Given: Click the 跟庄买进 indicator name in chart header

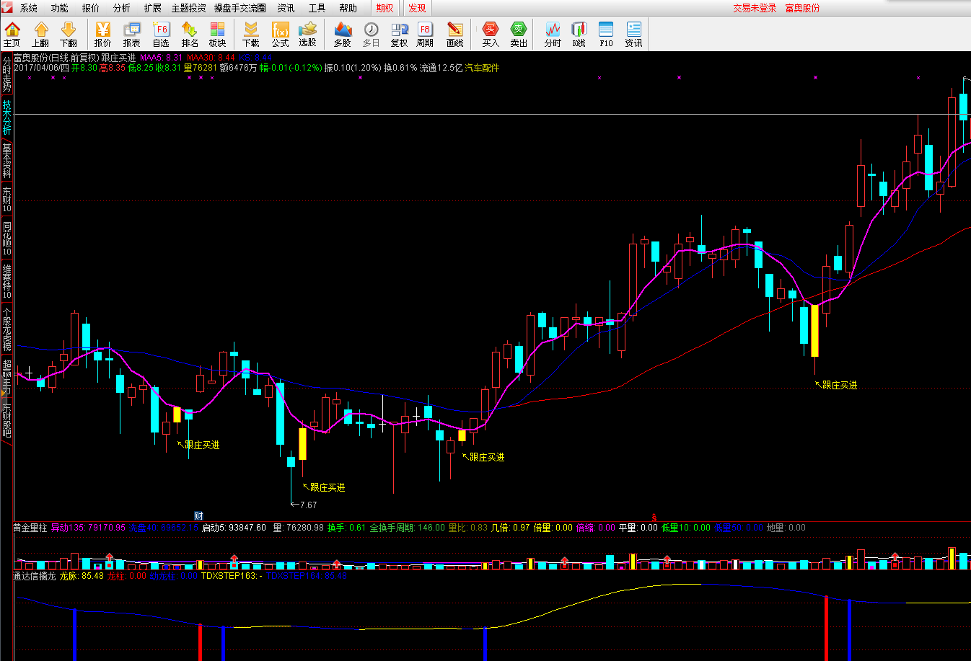Looking at the screenshot, I should coord(118,58).
